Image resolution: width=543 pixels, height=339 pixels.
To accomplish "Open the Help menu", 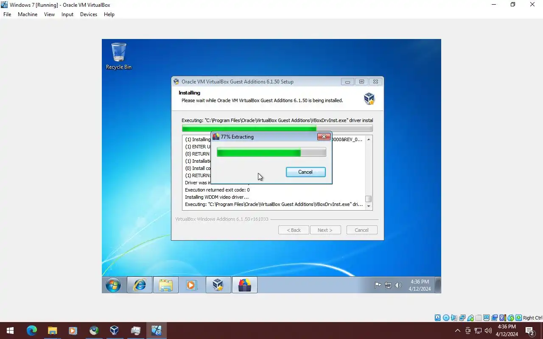I will [x=109, y=14].
